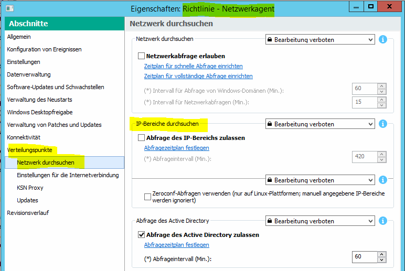The image size is (405, 271).
Task: Select Einstellungen für die Internetverbindung
Action: pos(68,175)
